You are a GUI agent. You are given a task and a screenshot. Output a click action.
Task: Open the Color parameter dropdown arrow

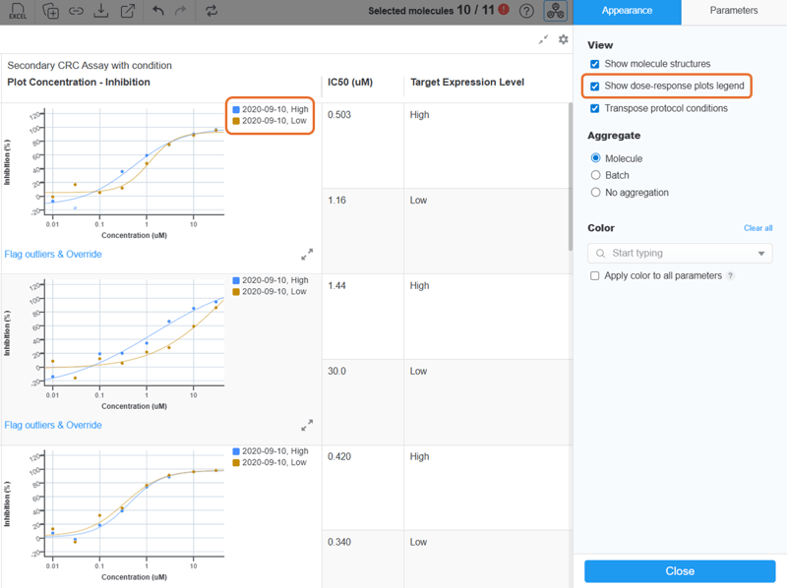(x=762, y=254)
